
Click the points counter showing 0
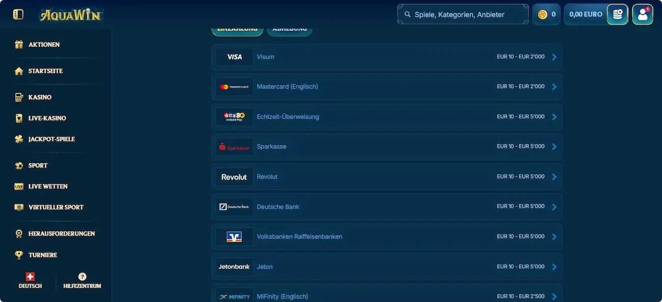tap(554, 15)
